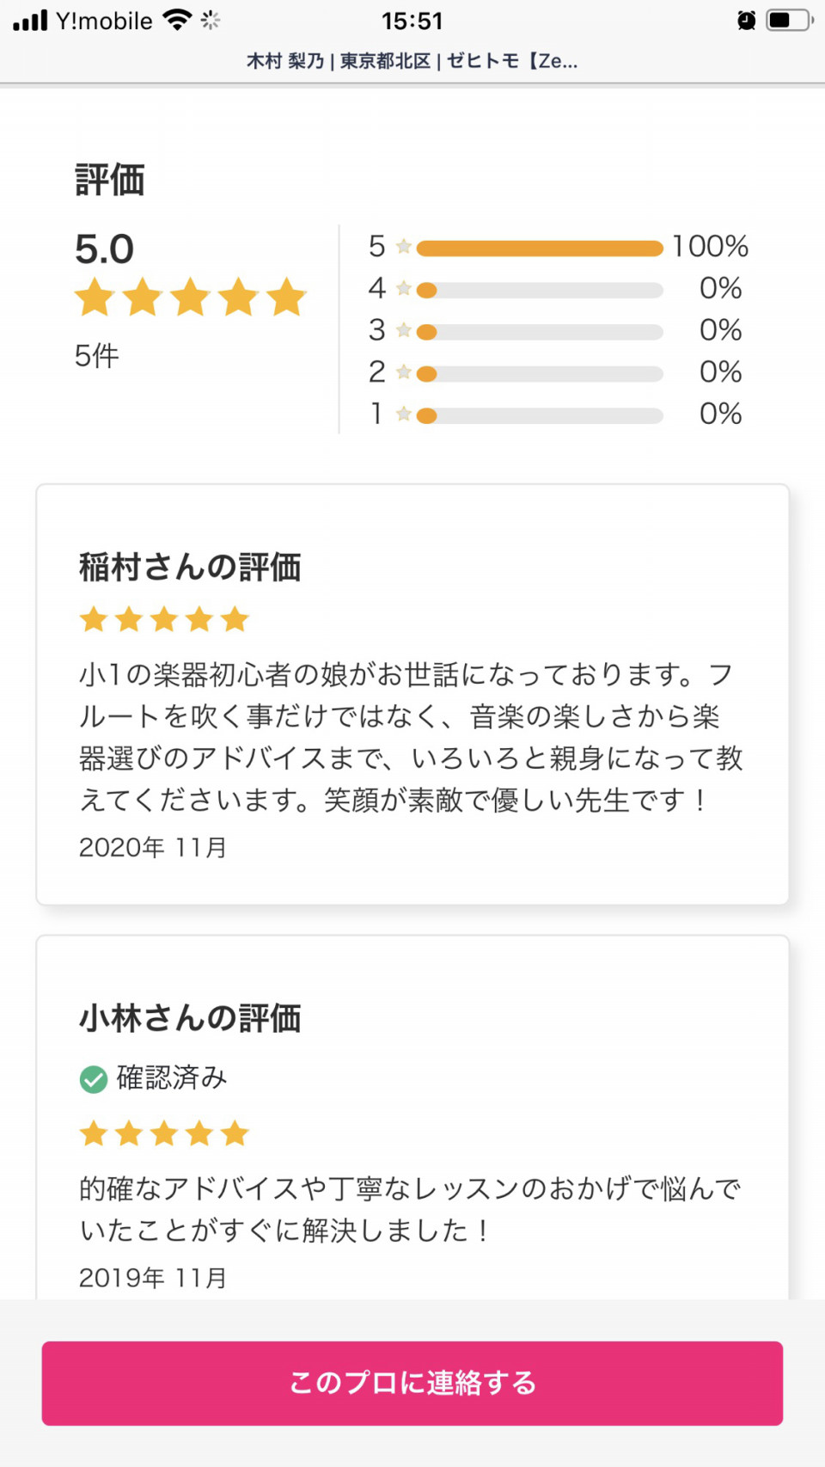Screen dimensions: 825x1467
Task: Tap the stars in 小林さん's review
Action: (x=164, y=1133)
